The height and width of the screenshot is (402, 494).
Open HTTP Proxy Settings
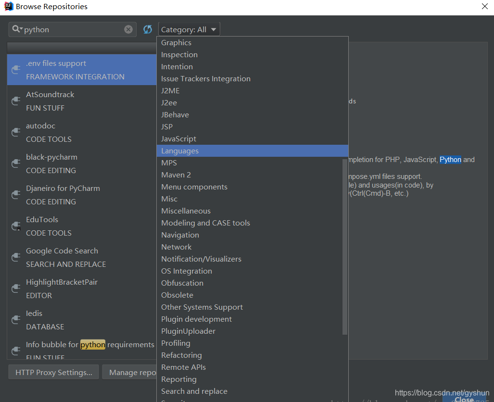coord(53,372)
